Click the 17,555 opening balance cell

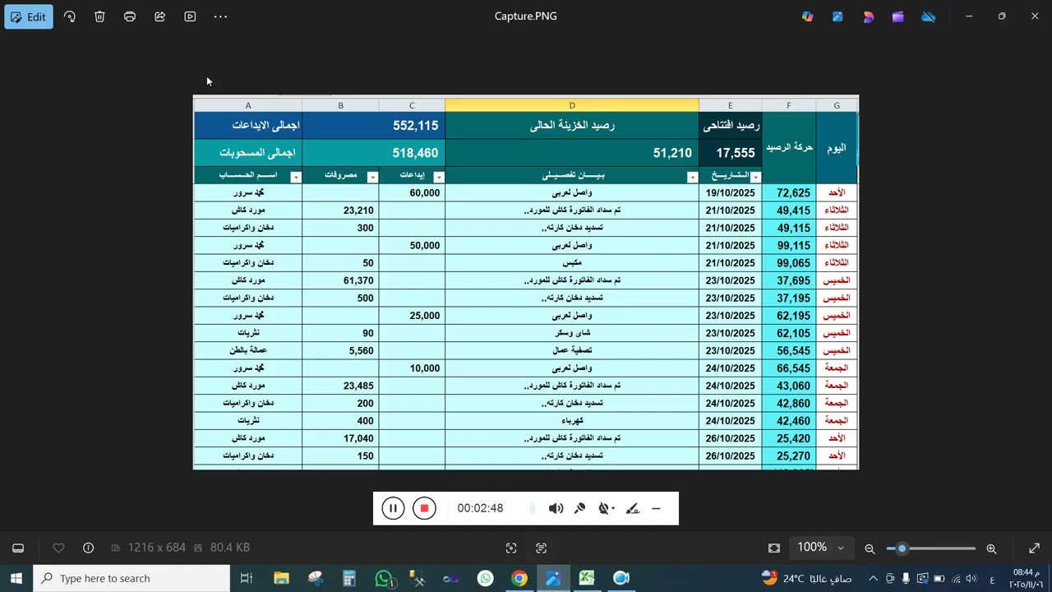click(731, 153)
